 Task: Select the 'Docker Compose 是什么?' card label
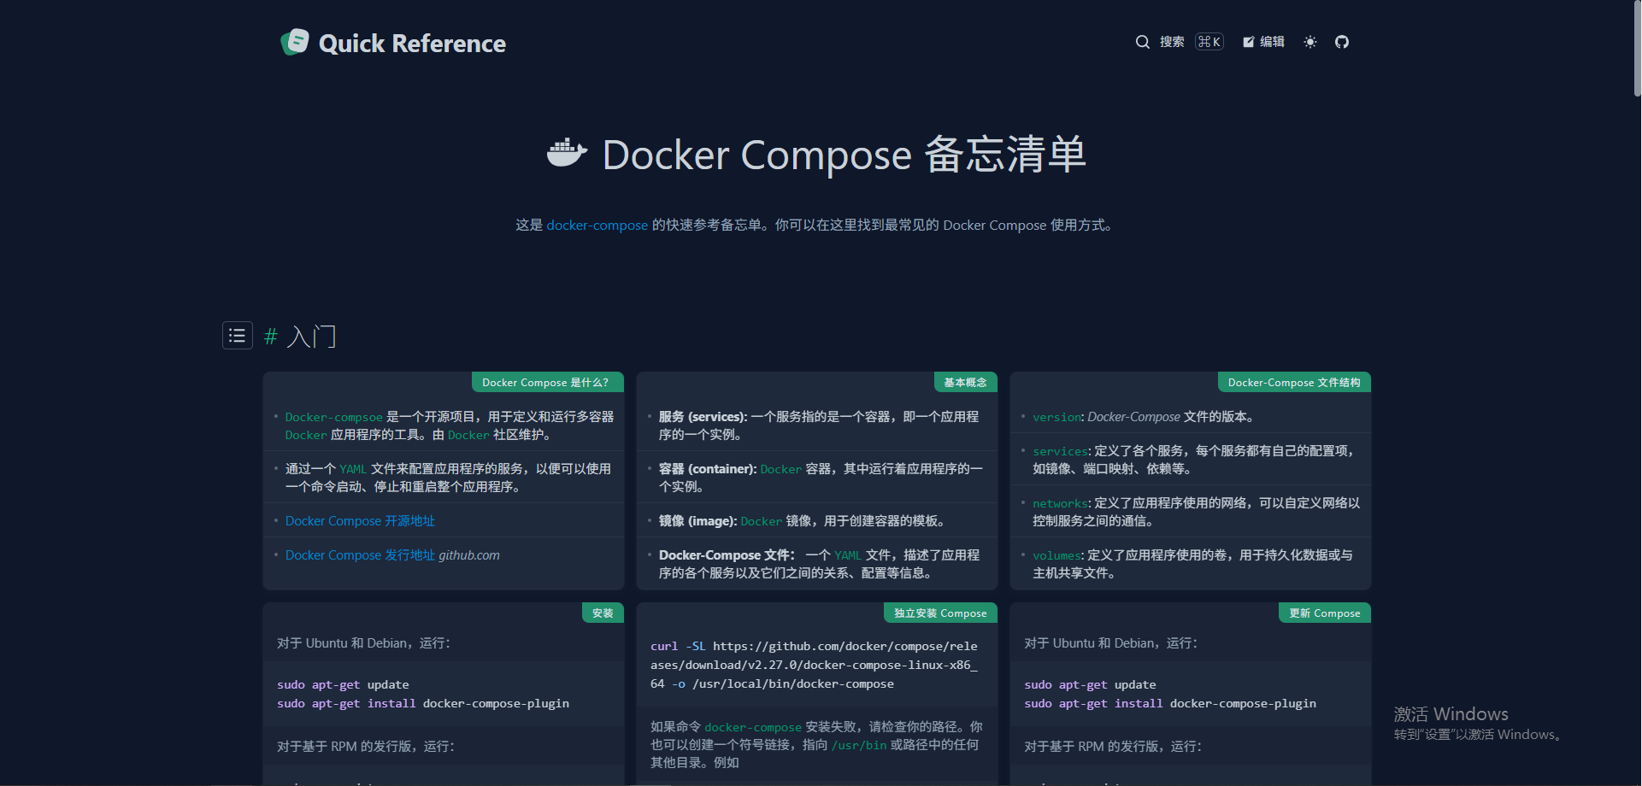(x=546, y=383)
